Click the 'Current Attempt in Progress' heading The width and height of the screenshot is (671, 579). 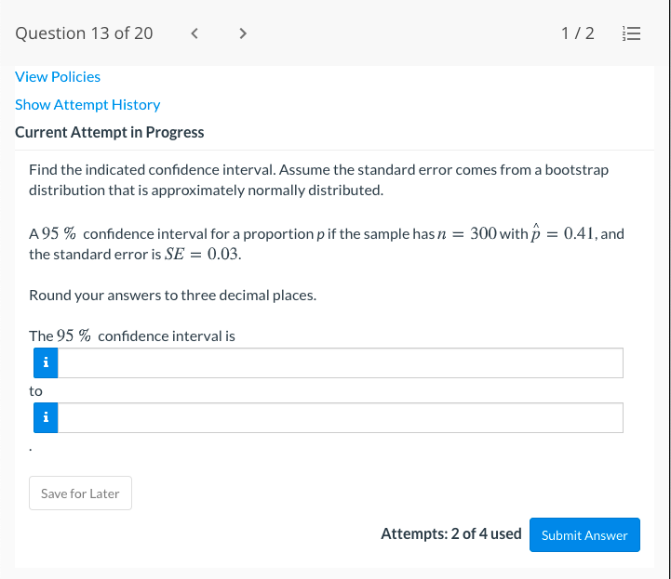coord(110,132)
